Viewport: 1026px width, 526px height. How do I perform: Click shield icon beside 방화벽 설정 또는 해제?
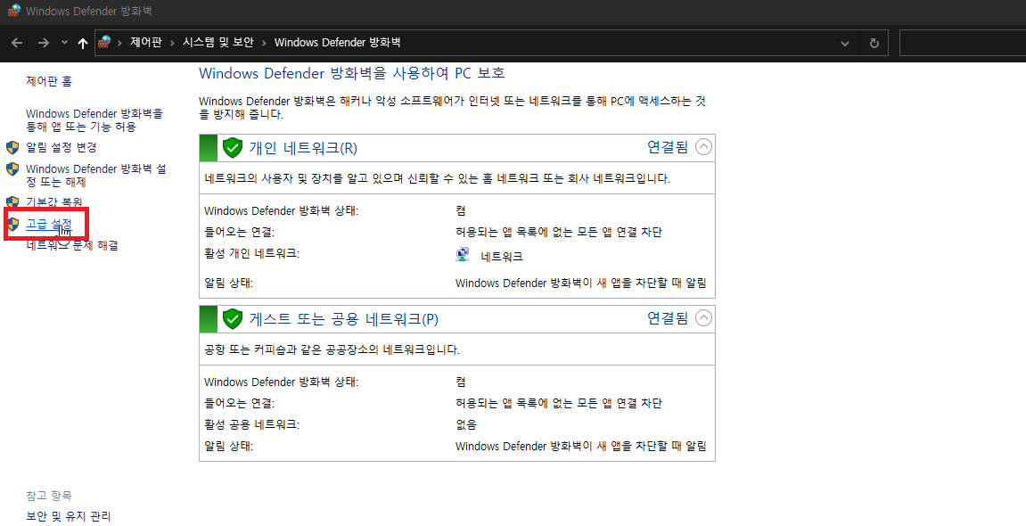click(x=12, y=169)
